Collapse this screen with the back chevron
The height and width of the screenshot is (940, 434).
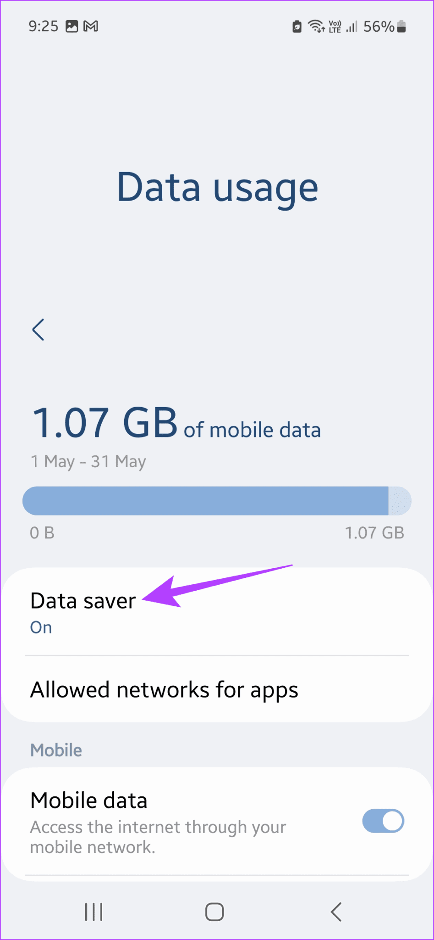38,329
